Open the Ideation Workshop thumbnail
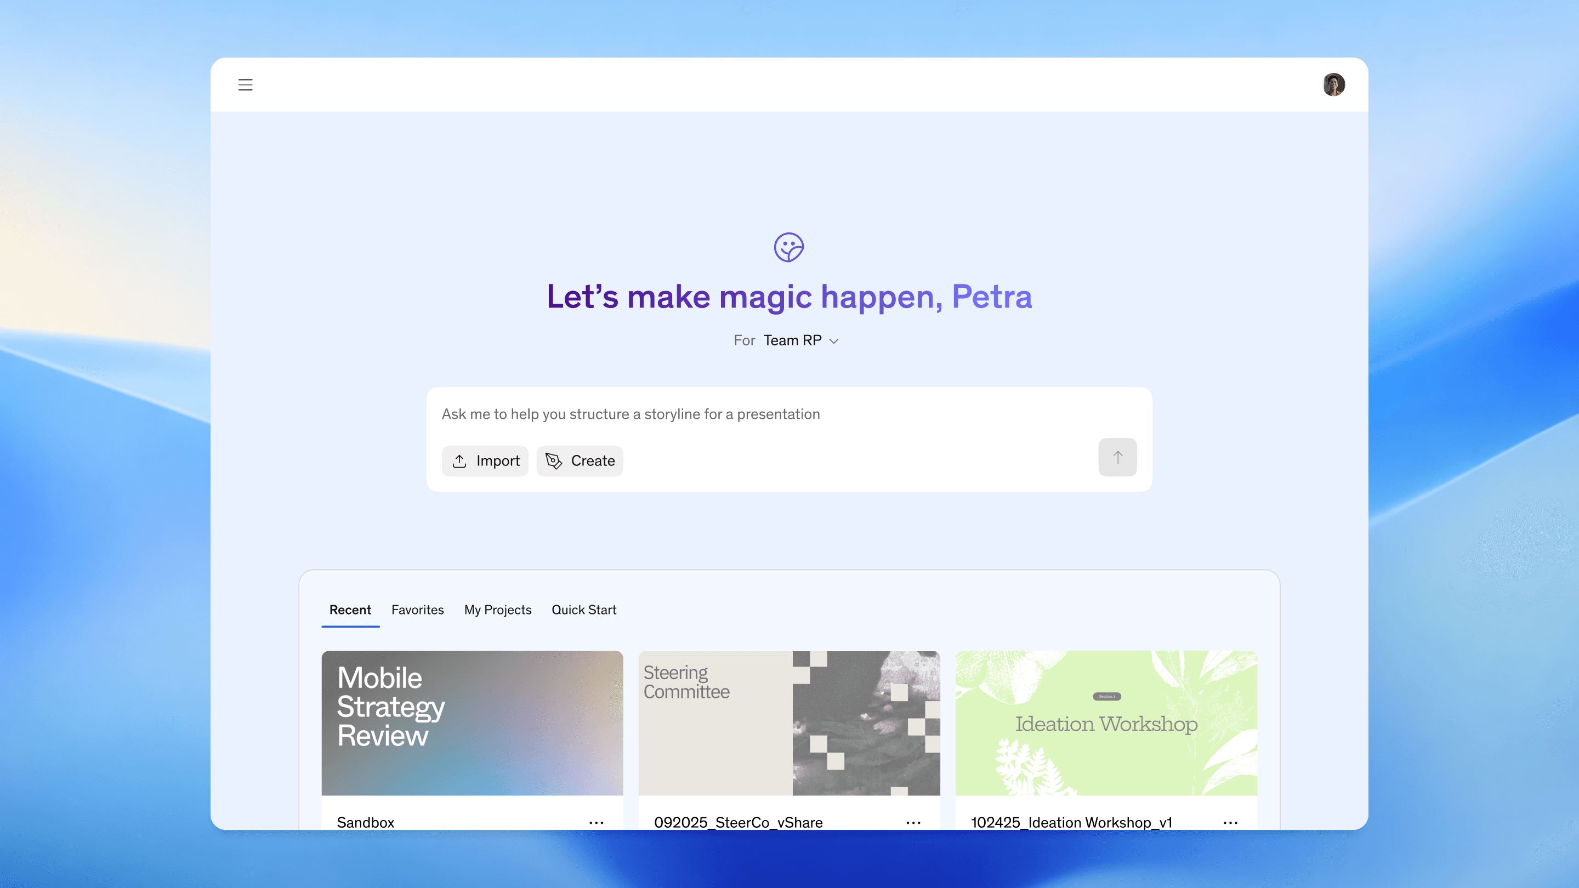Viewport: 1579px width, 888px height. 1106,723
